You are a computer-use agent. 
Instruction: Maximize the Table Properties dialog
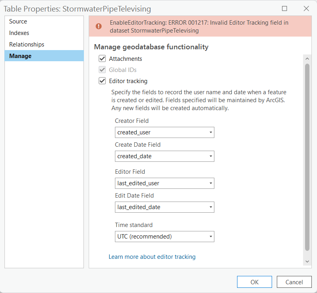tap(284, 8)
